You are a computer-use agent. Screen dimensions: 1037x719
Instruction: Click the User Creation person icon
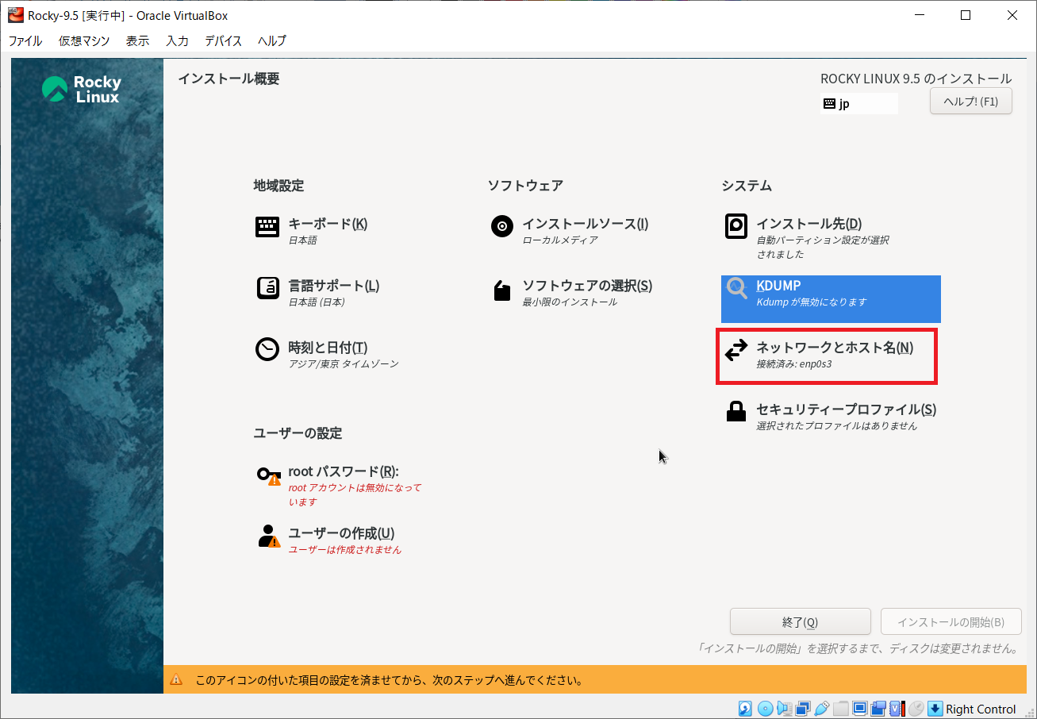(x=269, y=536)
